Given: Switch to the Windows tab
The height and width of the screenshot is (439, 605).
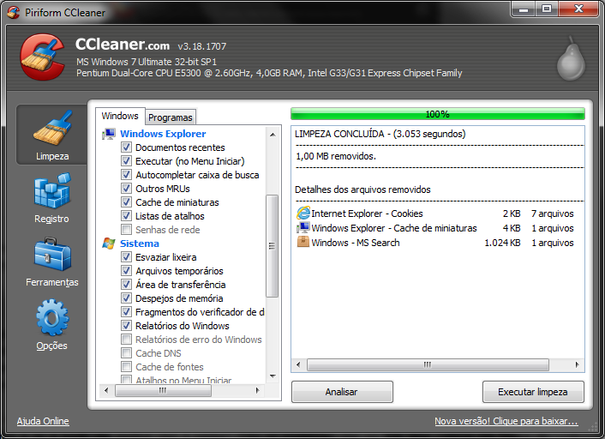Looking at the screenshot, I should tap(120, 116).
